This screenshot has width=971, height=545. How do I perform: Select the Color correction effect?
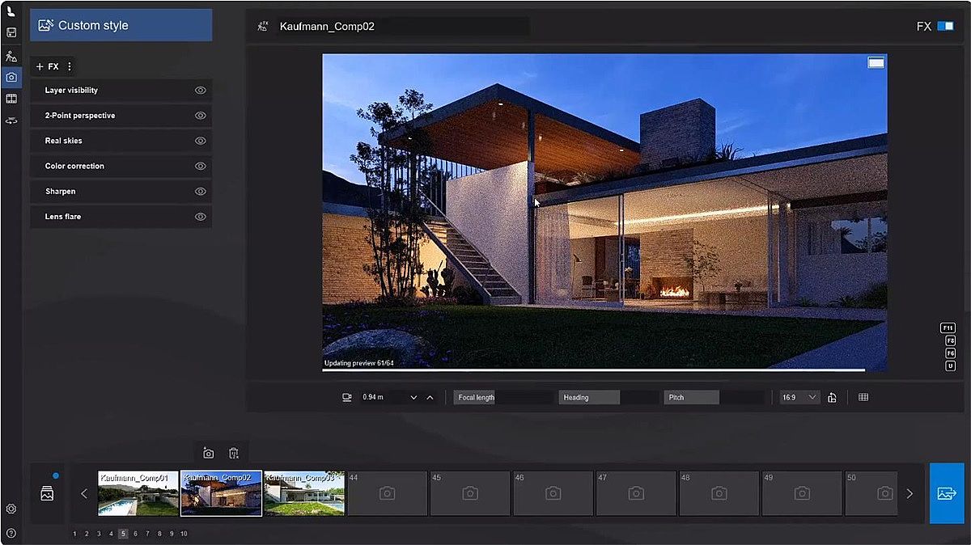74,167
